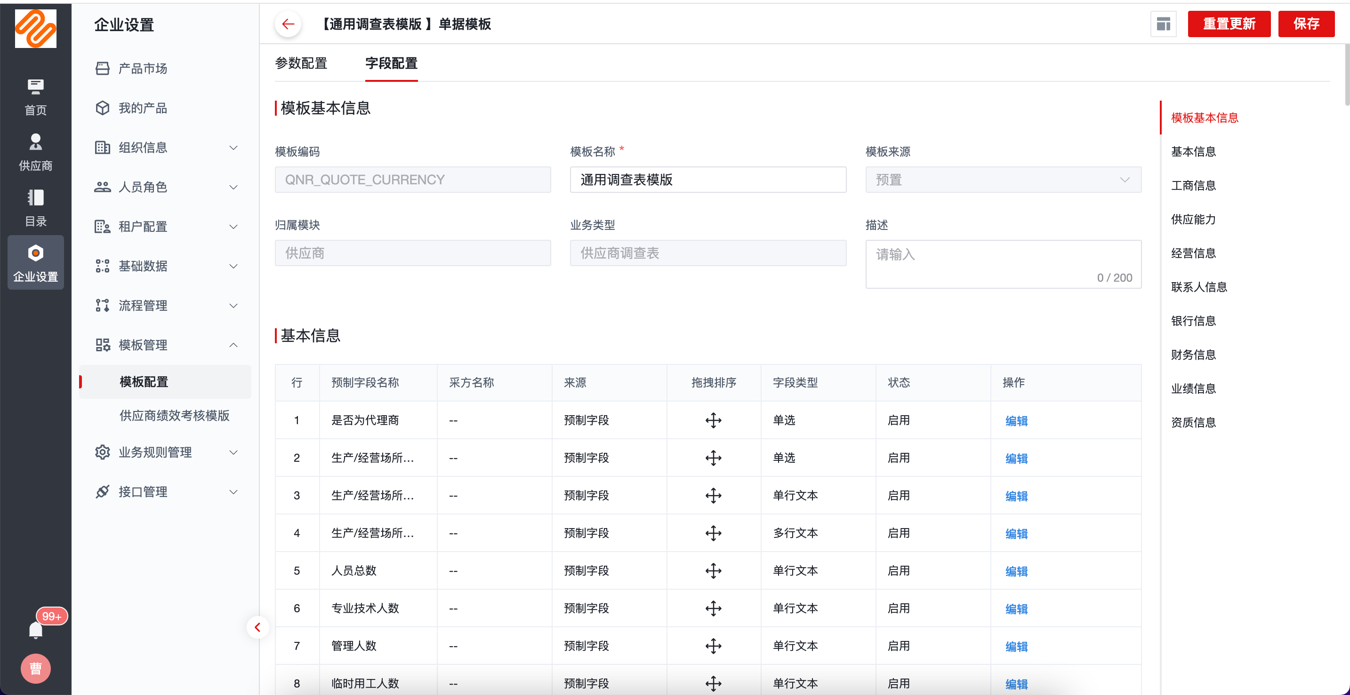
Task: Collapse sidebar with red chevron handle
Action: (x=257, y=627)
